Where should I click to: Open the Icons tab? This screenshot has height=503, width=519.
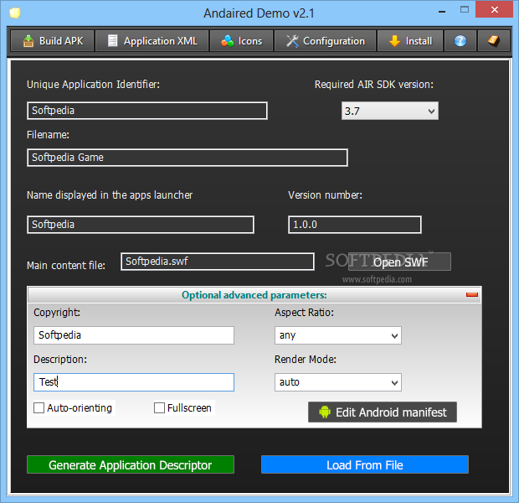pyautogui.click(x=241, y=41)
